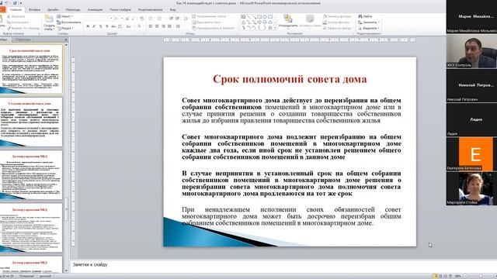Image resolution: width=497 pixels, height=279 pixels.
Task: Open the Layout (Макет) dropdown
Action: pos(65,16)
